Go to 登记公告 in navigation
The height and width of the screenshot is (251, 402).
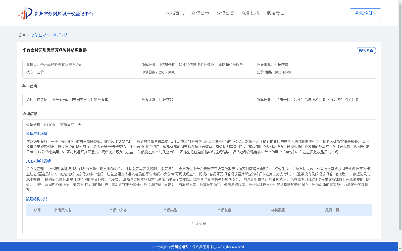pos(225,13)
